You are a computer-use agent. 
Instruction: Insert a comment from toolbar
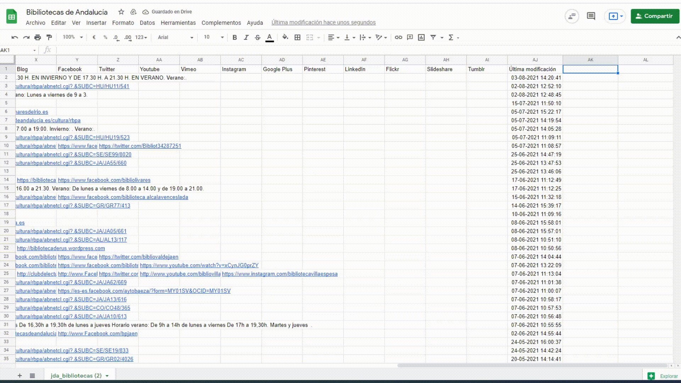[x=410, y=37]
